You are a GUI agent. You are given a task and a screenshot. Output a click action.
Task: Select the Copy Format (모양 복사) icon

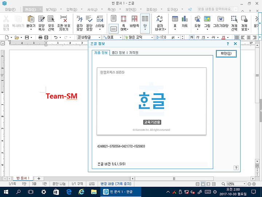(41, 19)
